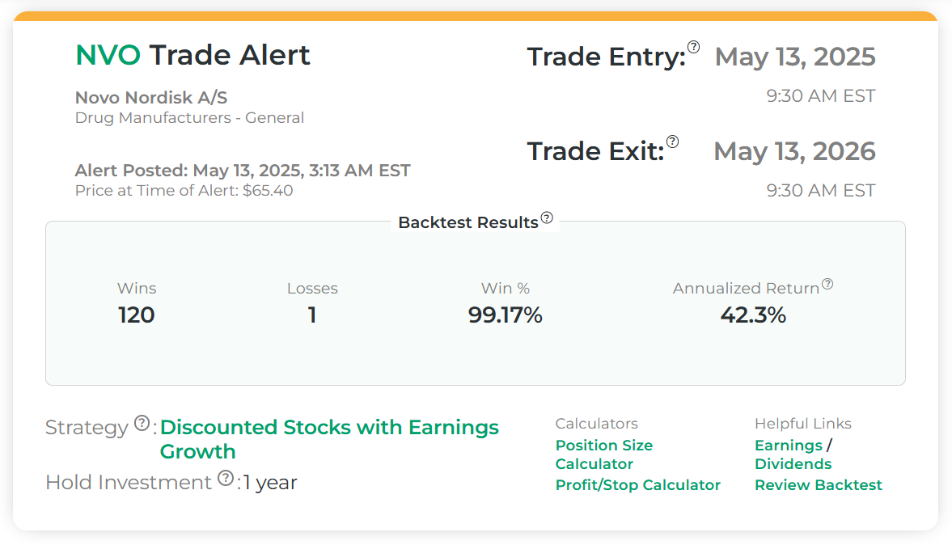Follow the Dividends helpful link
The image size is (952, 545).
[793, 464]
